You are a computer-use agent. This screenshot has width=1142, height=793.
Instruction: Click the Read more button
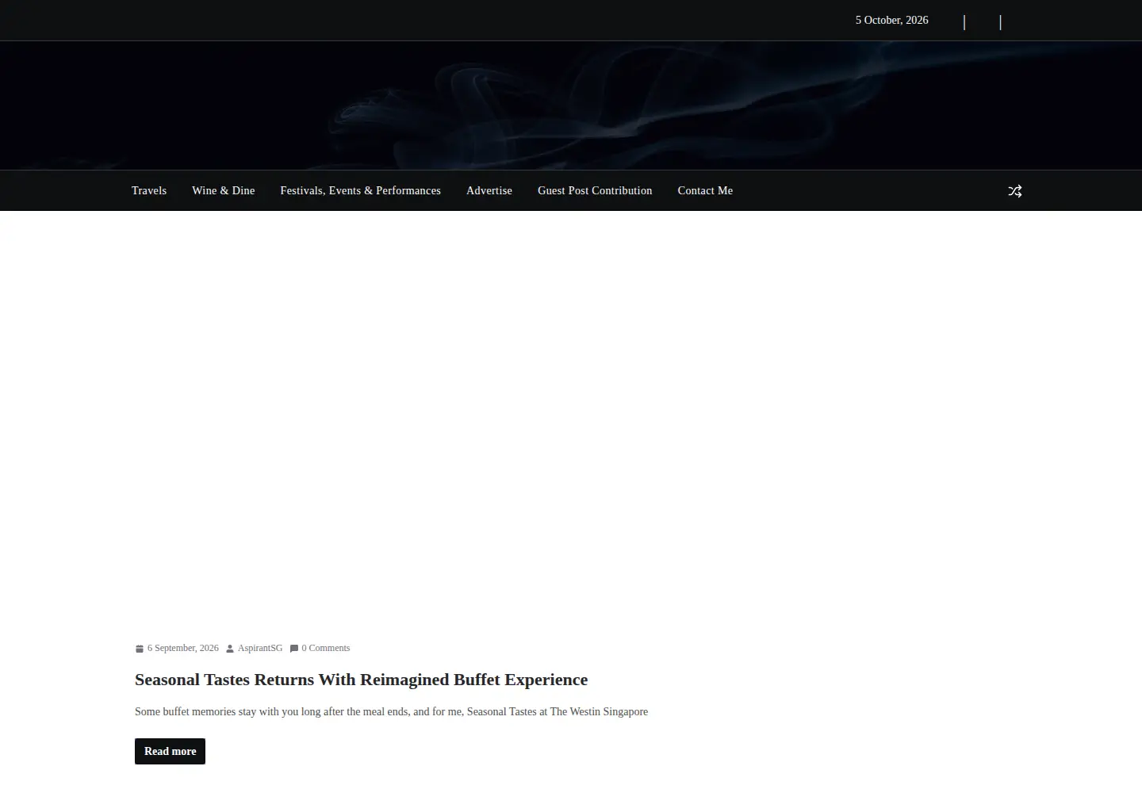(x=170, y=751)
